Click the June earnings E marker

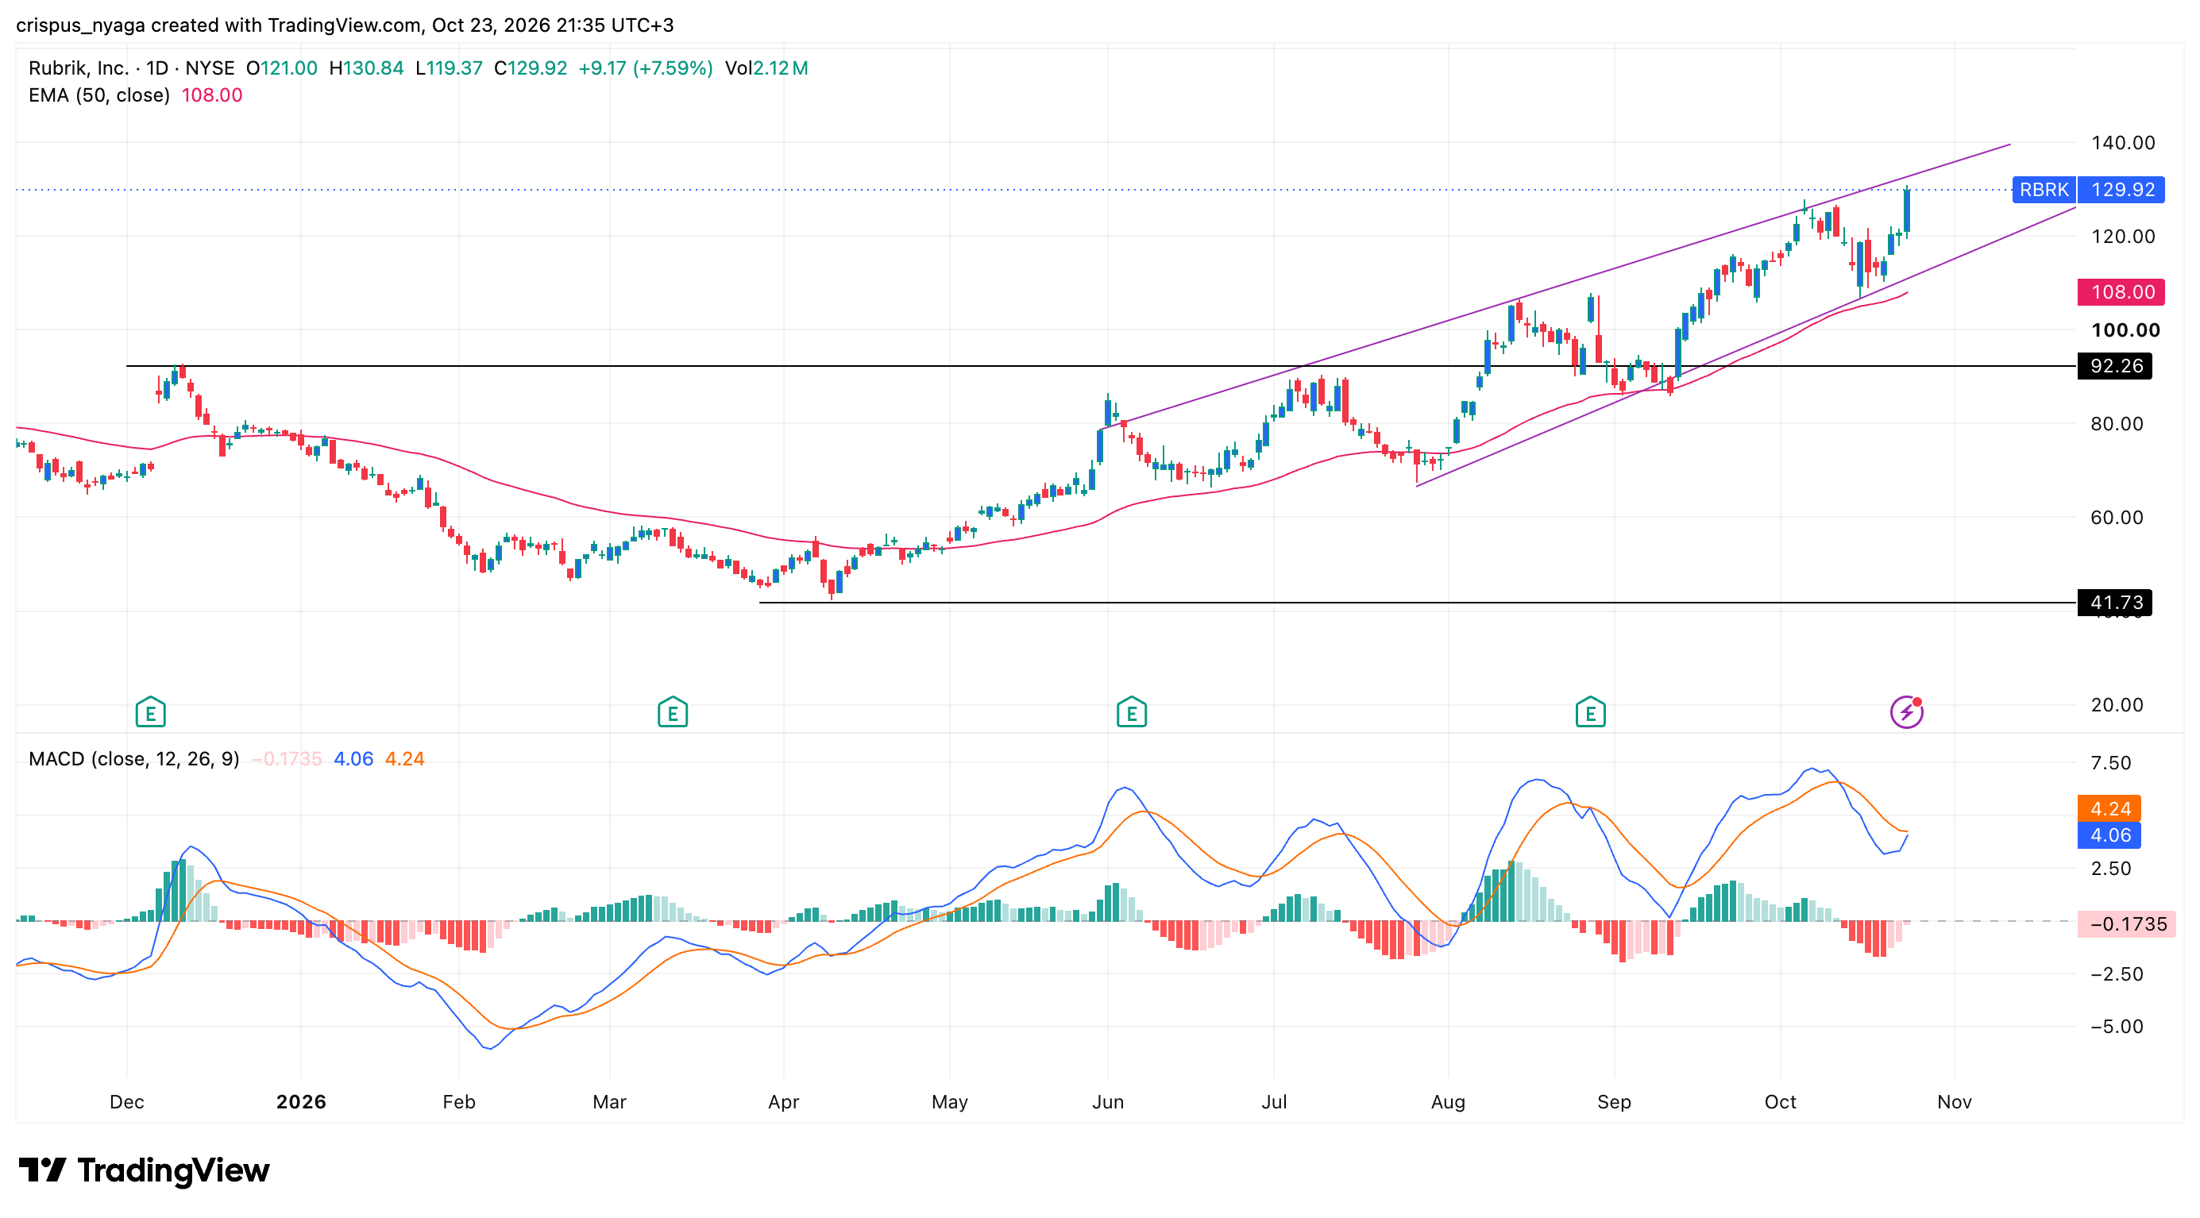1132,712
